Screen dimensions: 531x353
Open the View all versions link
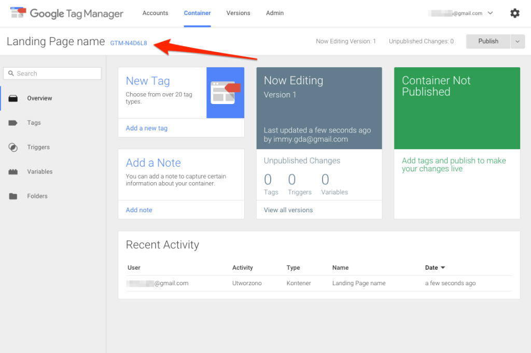[x=288, y=210]
